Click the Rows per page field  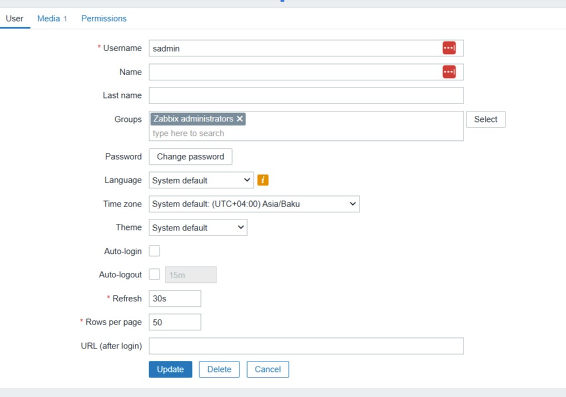click(x=175, y=322)
